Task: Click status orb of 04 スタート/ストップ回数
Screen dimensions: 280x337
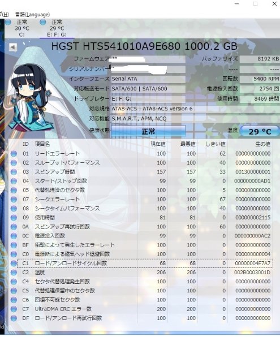Action: click(14, 181)
